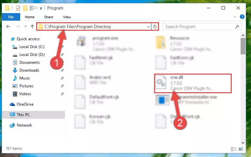The height and width of the screenshot is (157, 251).
Task: Select This PC in navigation pane
Action: click(23, 115)
